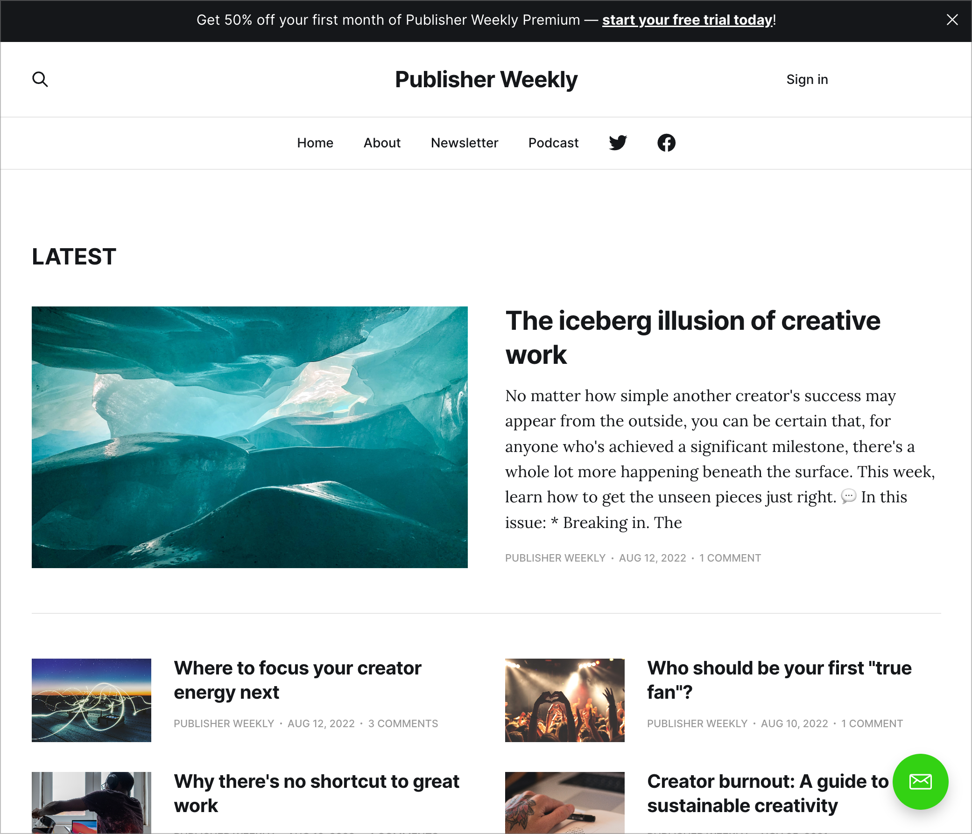972x834 pixels.
Task: Open "Who should be your first true fan" article
Action: point(779,680)
